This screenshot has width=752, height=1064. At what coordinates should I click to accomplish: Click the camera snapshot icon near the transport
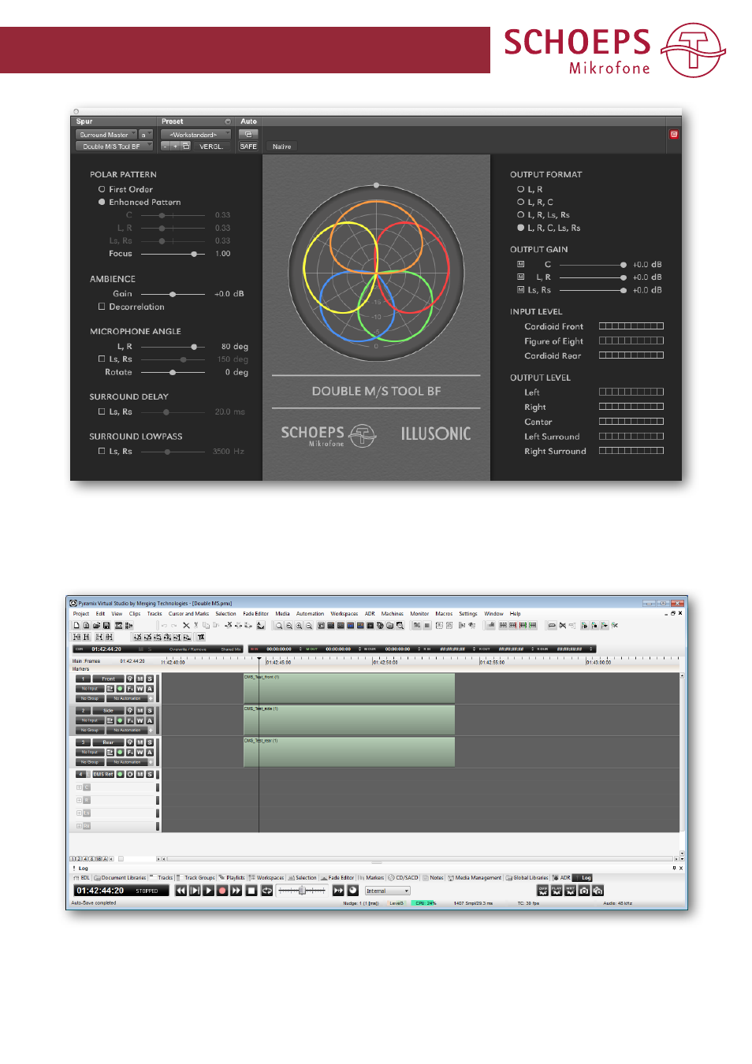point(583,891)
